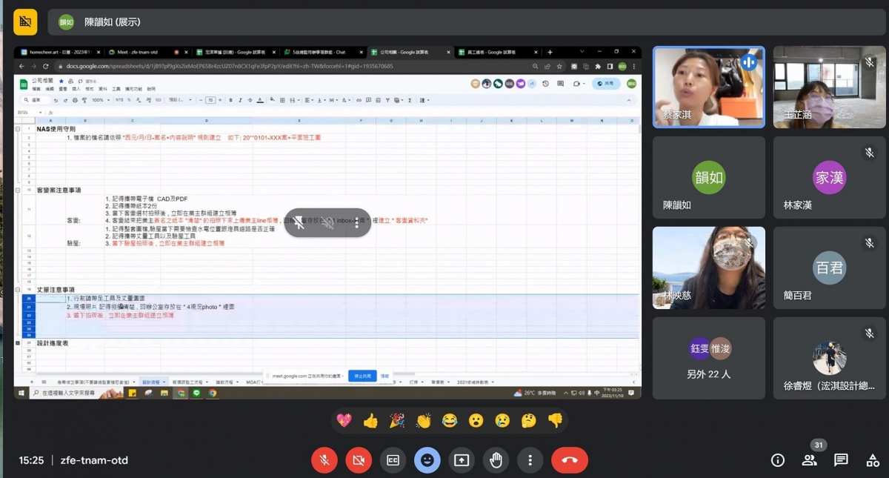Open the present now screen-share control
889x478 pixels.
click(462, 460)
